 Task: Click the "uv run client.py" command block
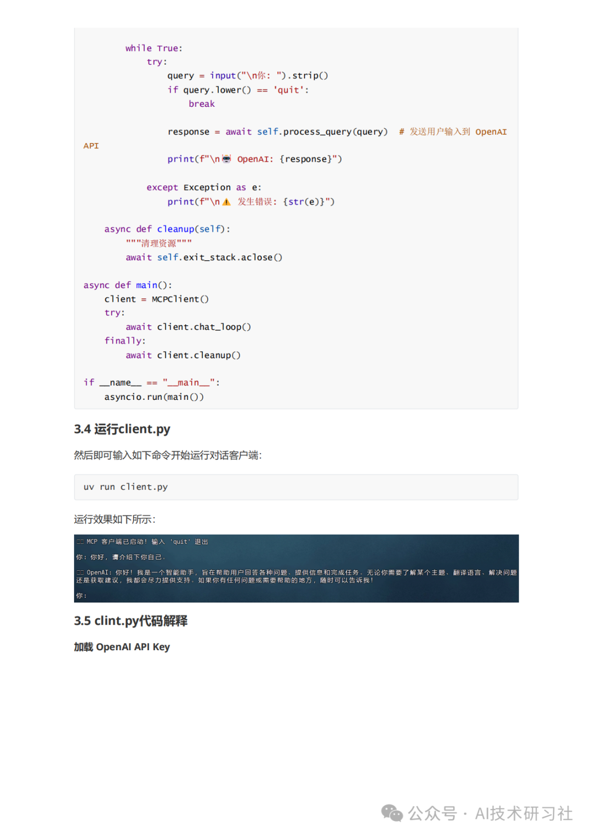296,487
